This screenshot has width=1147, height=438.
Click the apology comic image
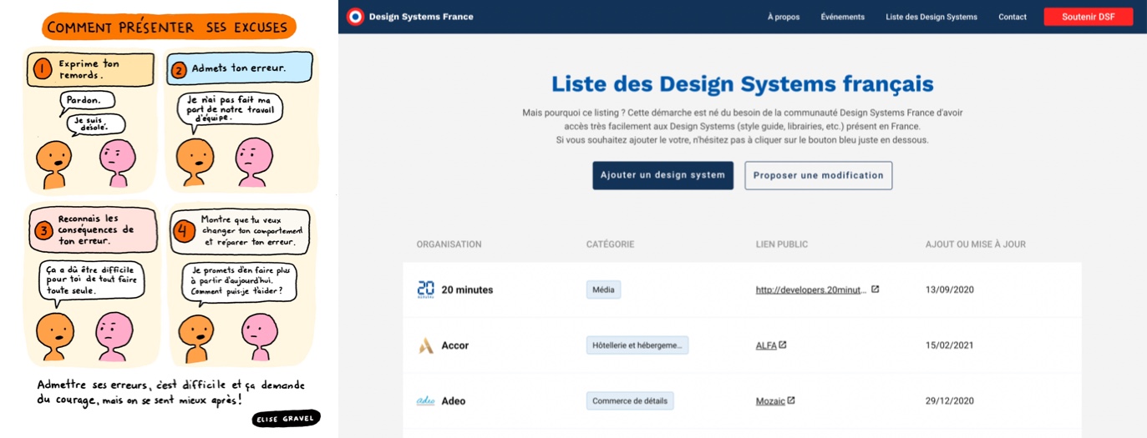point(170,219)
